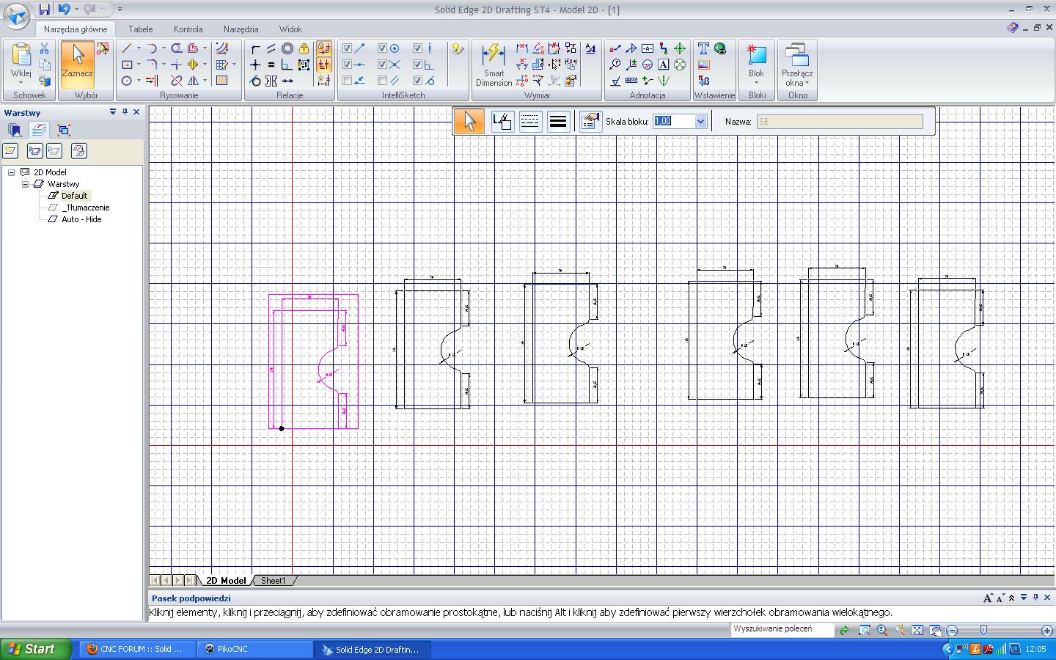Click the Zaznacz select button
The height and width of the screenshot is (660, 1056).
[77, 65]
